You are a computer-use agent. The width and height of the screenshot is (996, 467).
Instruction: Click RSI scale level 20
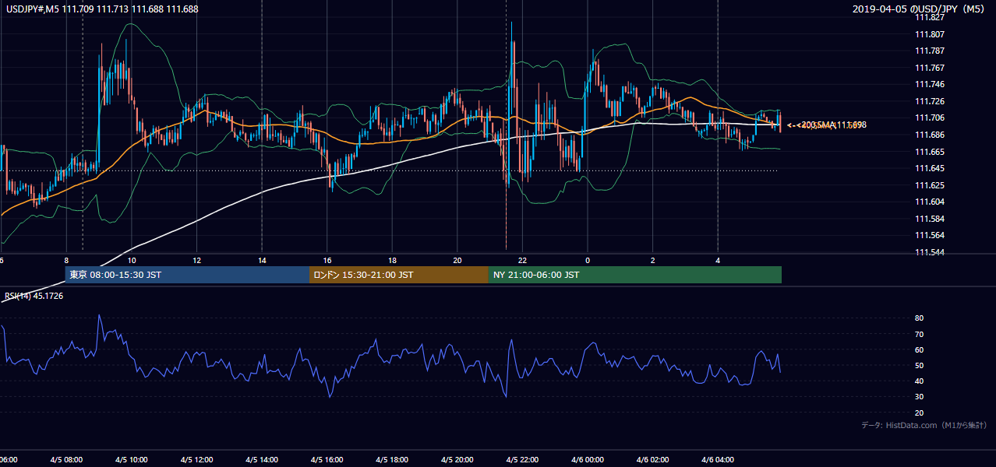tap(919, 413)
